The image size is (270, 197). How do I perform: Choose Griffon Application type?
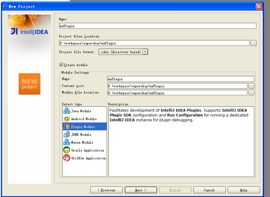point(85,158)
